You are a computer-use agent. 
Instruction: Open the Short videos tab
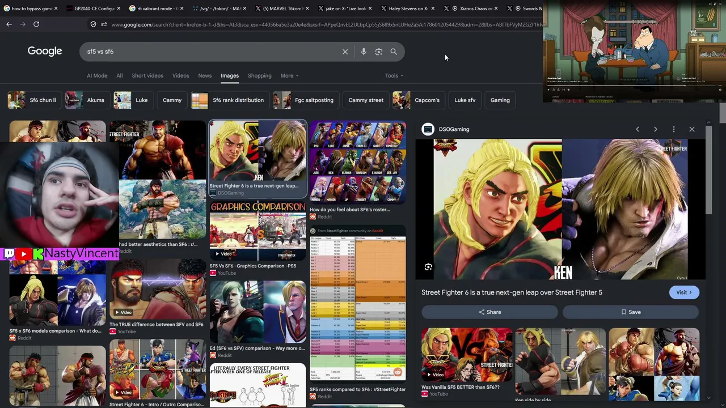click(x=147, y=75)
